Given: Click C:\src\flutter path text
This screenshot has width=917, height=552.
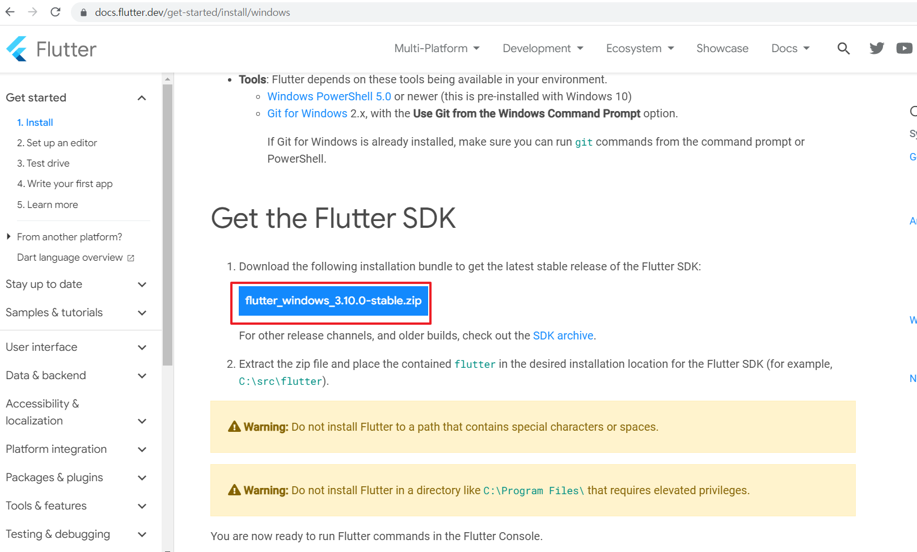Looking at the screenshot, I should pos(281,381).
